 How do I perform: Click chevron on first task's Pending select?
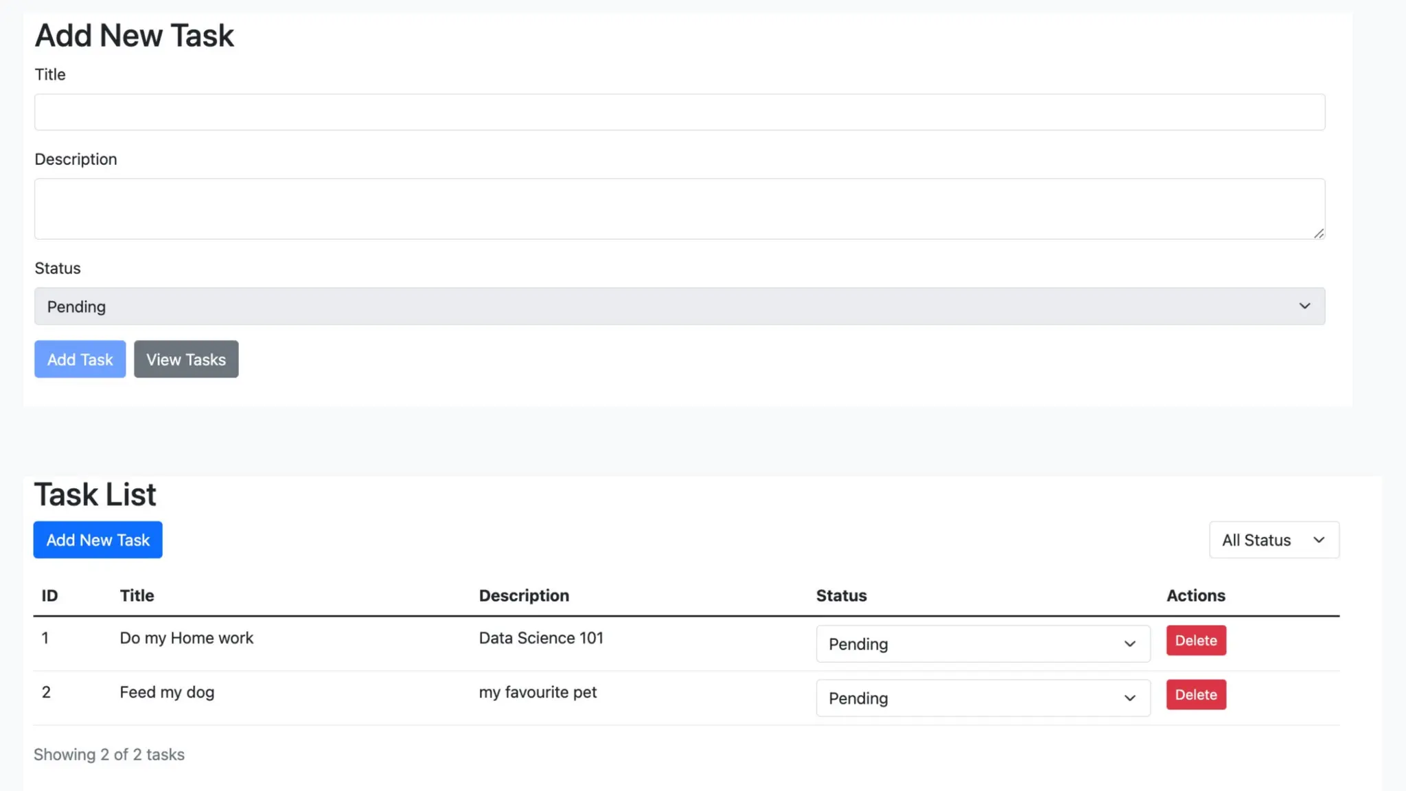pyautogui.click(x=1129, y=643)
